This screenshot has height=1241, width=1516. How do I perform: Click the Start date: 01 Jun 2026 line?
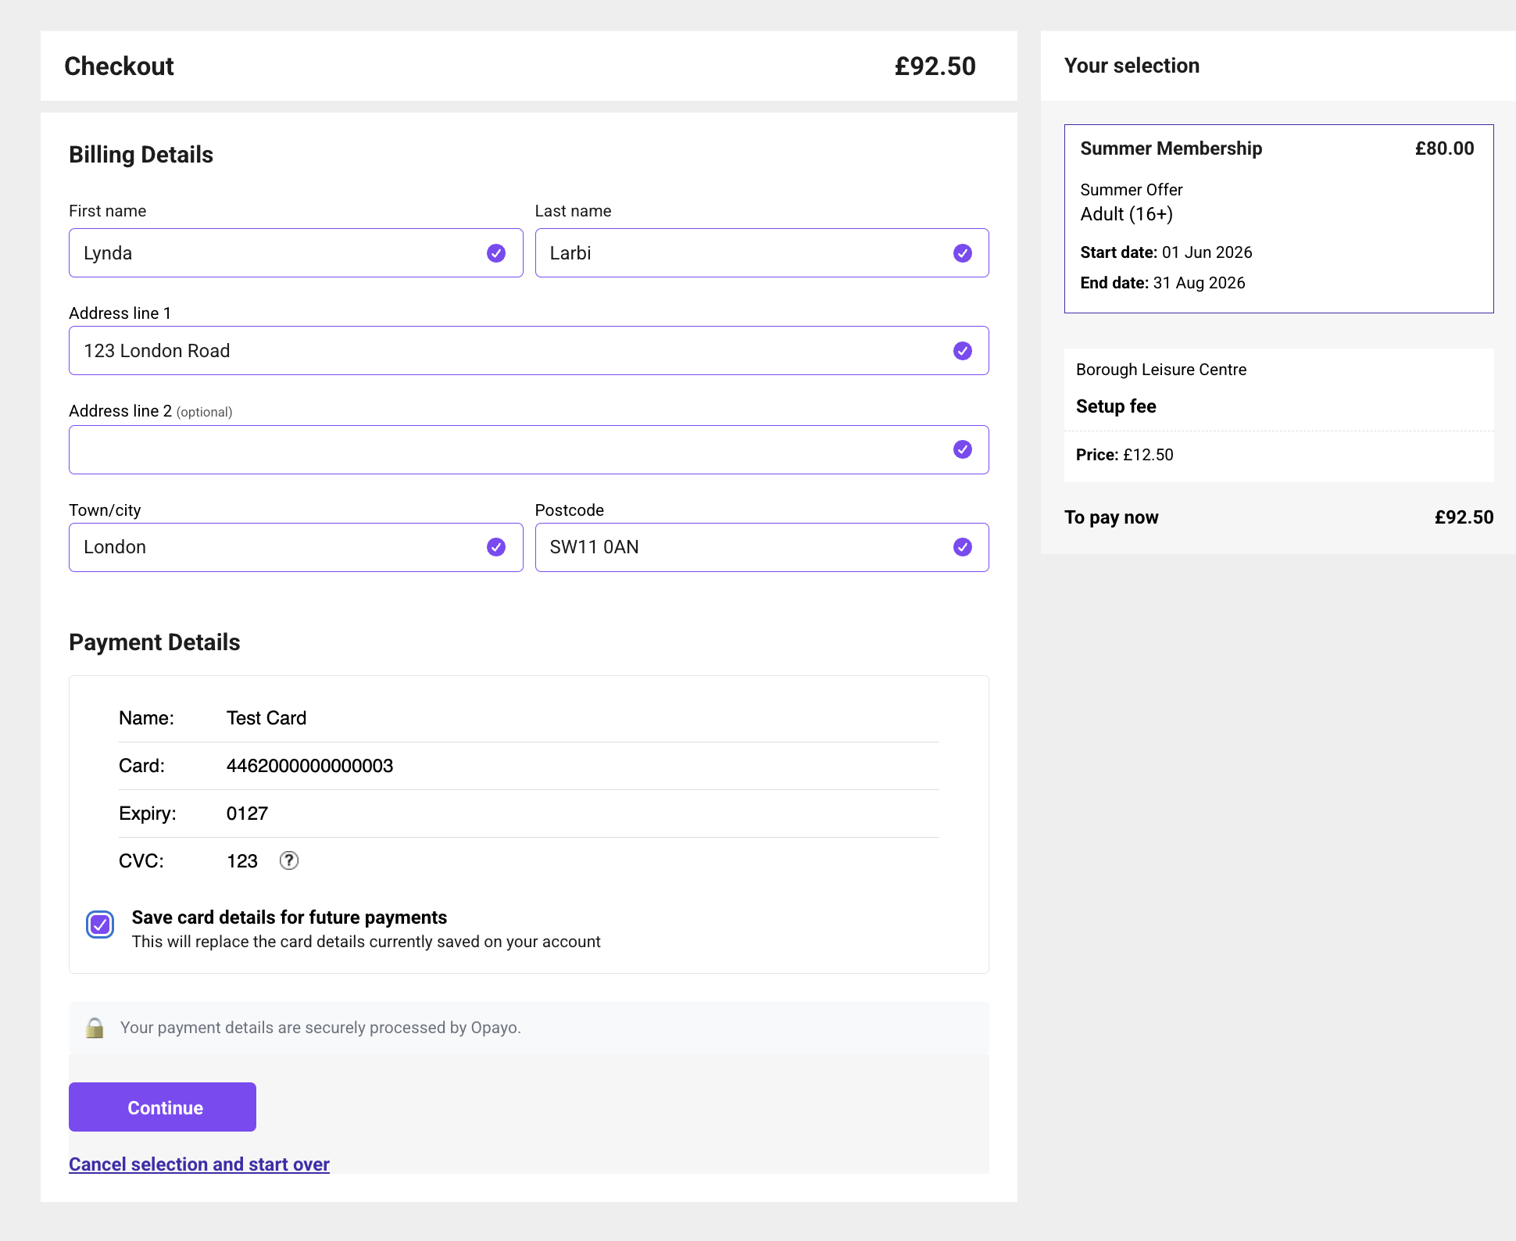point(1166,252)
